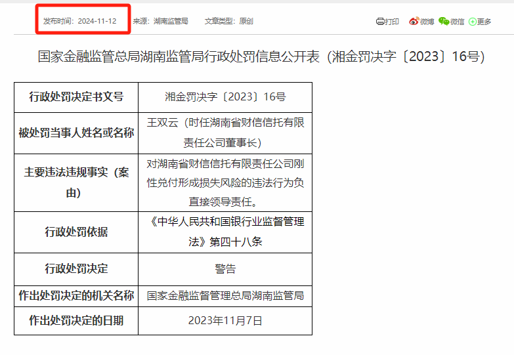Click the Weibo logo icon
This screenshot has width=514, height=355.
[414, 21]
